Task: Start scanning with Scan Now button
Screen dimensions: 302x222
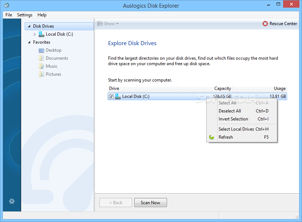Action: point(150,203)
